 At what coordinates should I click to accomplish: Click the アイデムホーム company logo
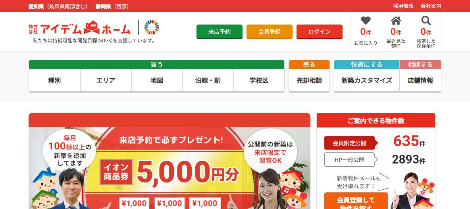(x=80, y=28)
